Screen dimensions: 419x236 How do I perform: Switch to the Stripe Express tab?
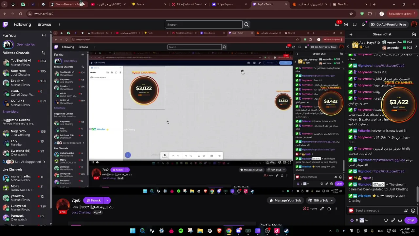[x=229, y=4]
